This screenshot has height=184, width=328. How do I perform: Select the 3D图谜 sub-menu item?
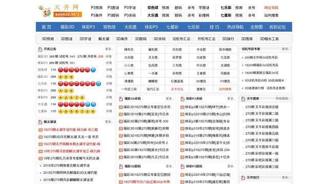pyautogui.click(x=67, y=39)
